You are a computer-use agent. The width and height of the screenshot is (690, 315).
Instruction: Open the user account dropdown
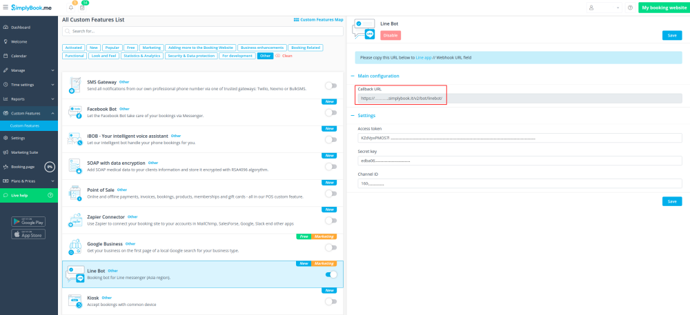point(602,8)
